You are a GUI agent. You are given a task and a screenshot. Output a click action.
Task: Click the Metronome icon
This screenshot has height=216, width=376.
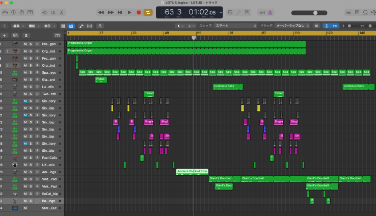[x=270, y=12]
